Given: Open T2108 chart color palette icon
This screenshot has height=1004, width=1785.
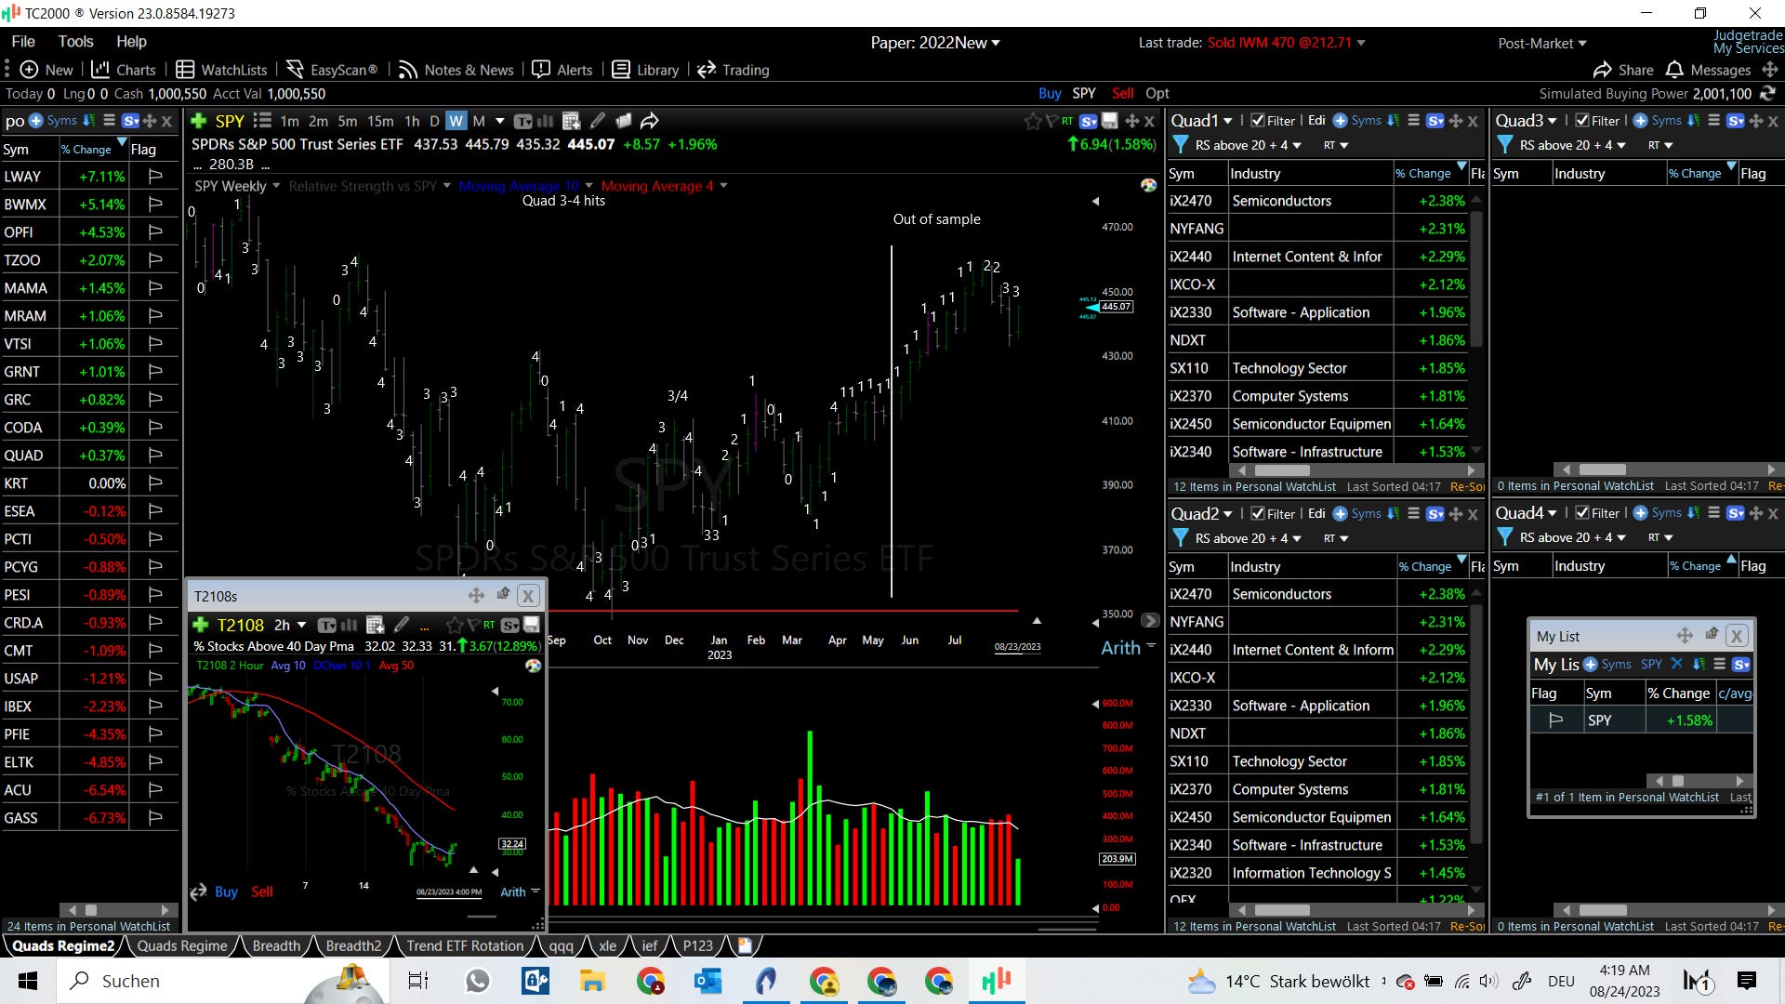Looking at the screenshot, I should pyautogui.click(x=533, y=666).
